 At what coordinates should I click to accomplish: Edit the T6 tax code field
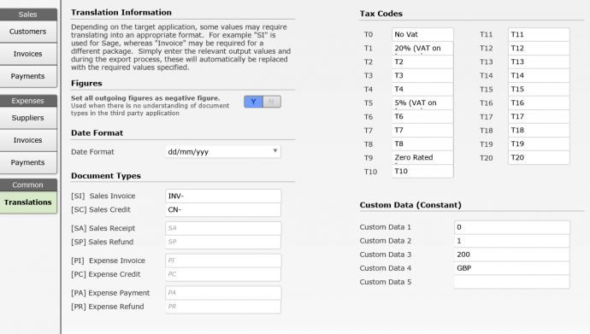[x=422, y=116]
